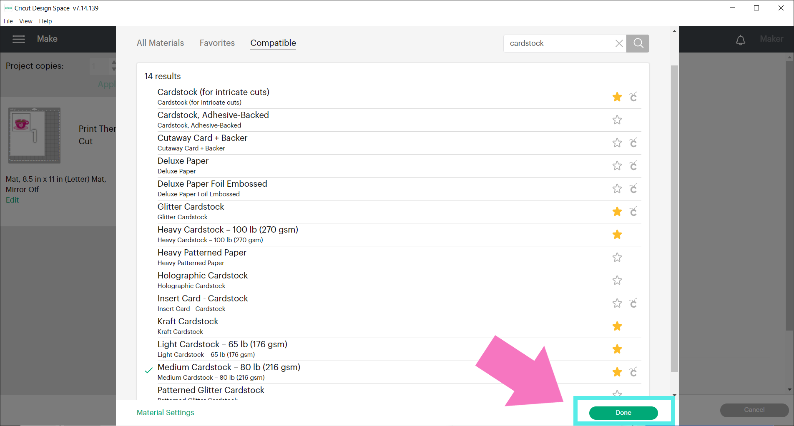
Task: Click Cricut icon beside Cutaway Card + Backer
Action: click(633, 143)
